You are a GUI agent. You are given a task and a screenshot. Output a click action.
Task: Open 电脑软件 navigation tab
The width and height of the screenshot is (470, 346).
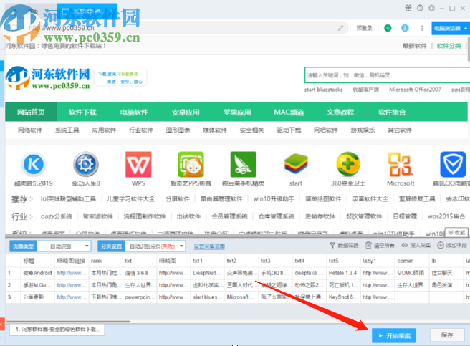[134, 112]
